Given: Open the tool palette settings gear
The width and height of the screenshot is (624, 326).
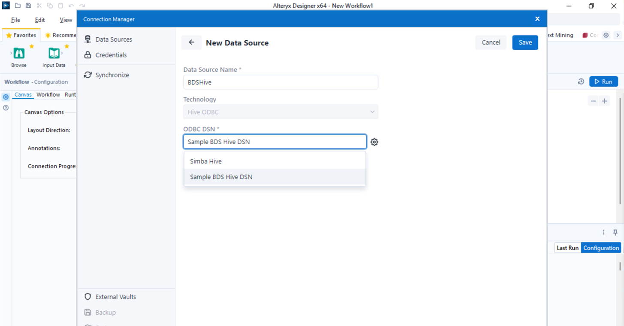Looking at the screenshot, I should click(606, 35).
